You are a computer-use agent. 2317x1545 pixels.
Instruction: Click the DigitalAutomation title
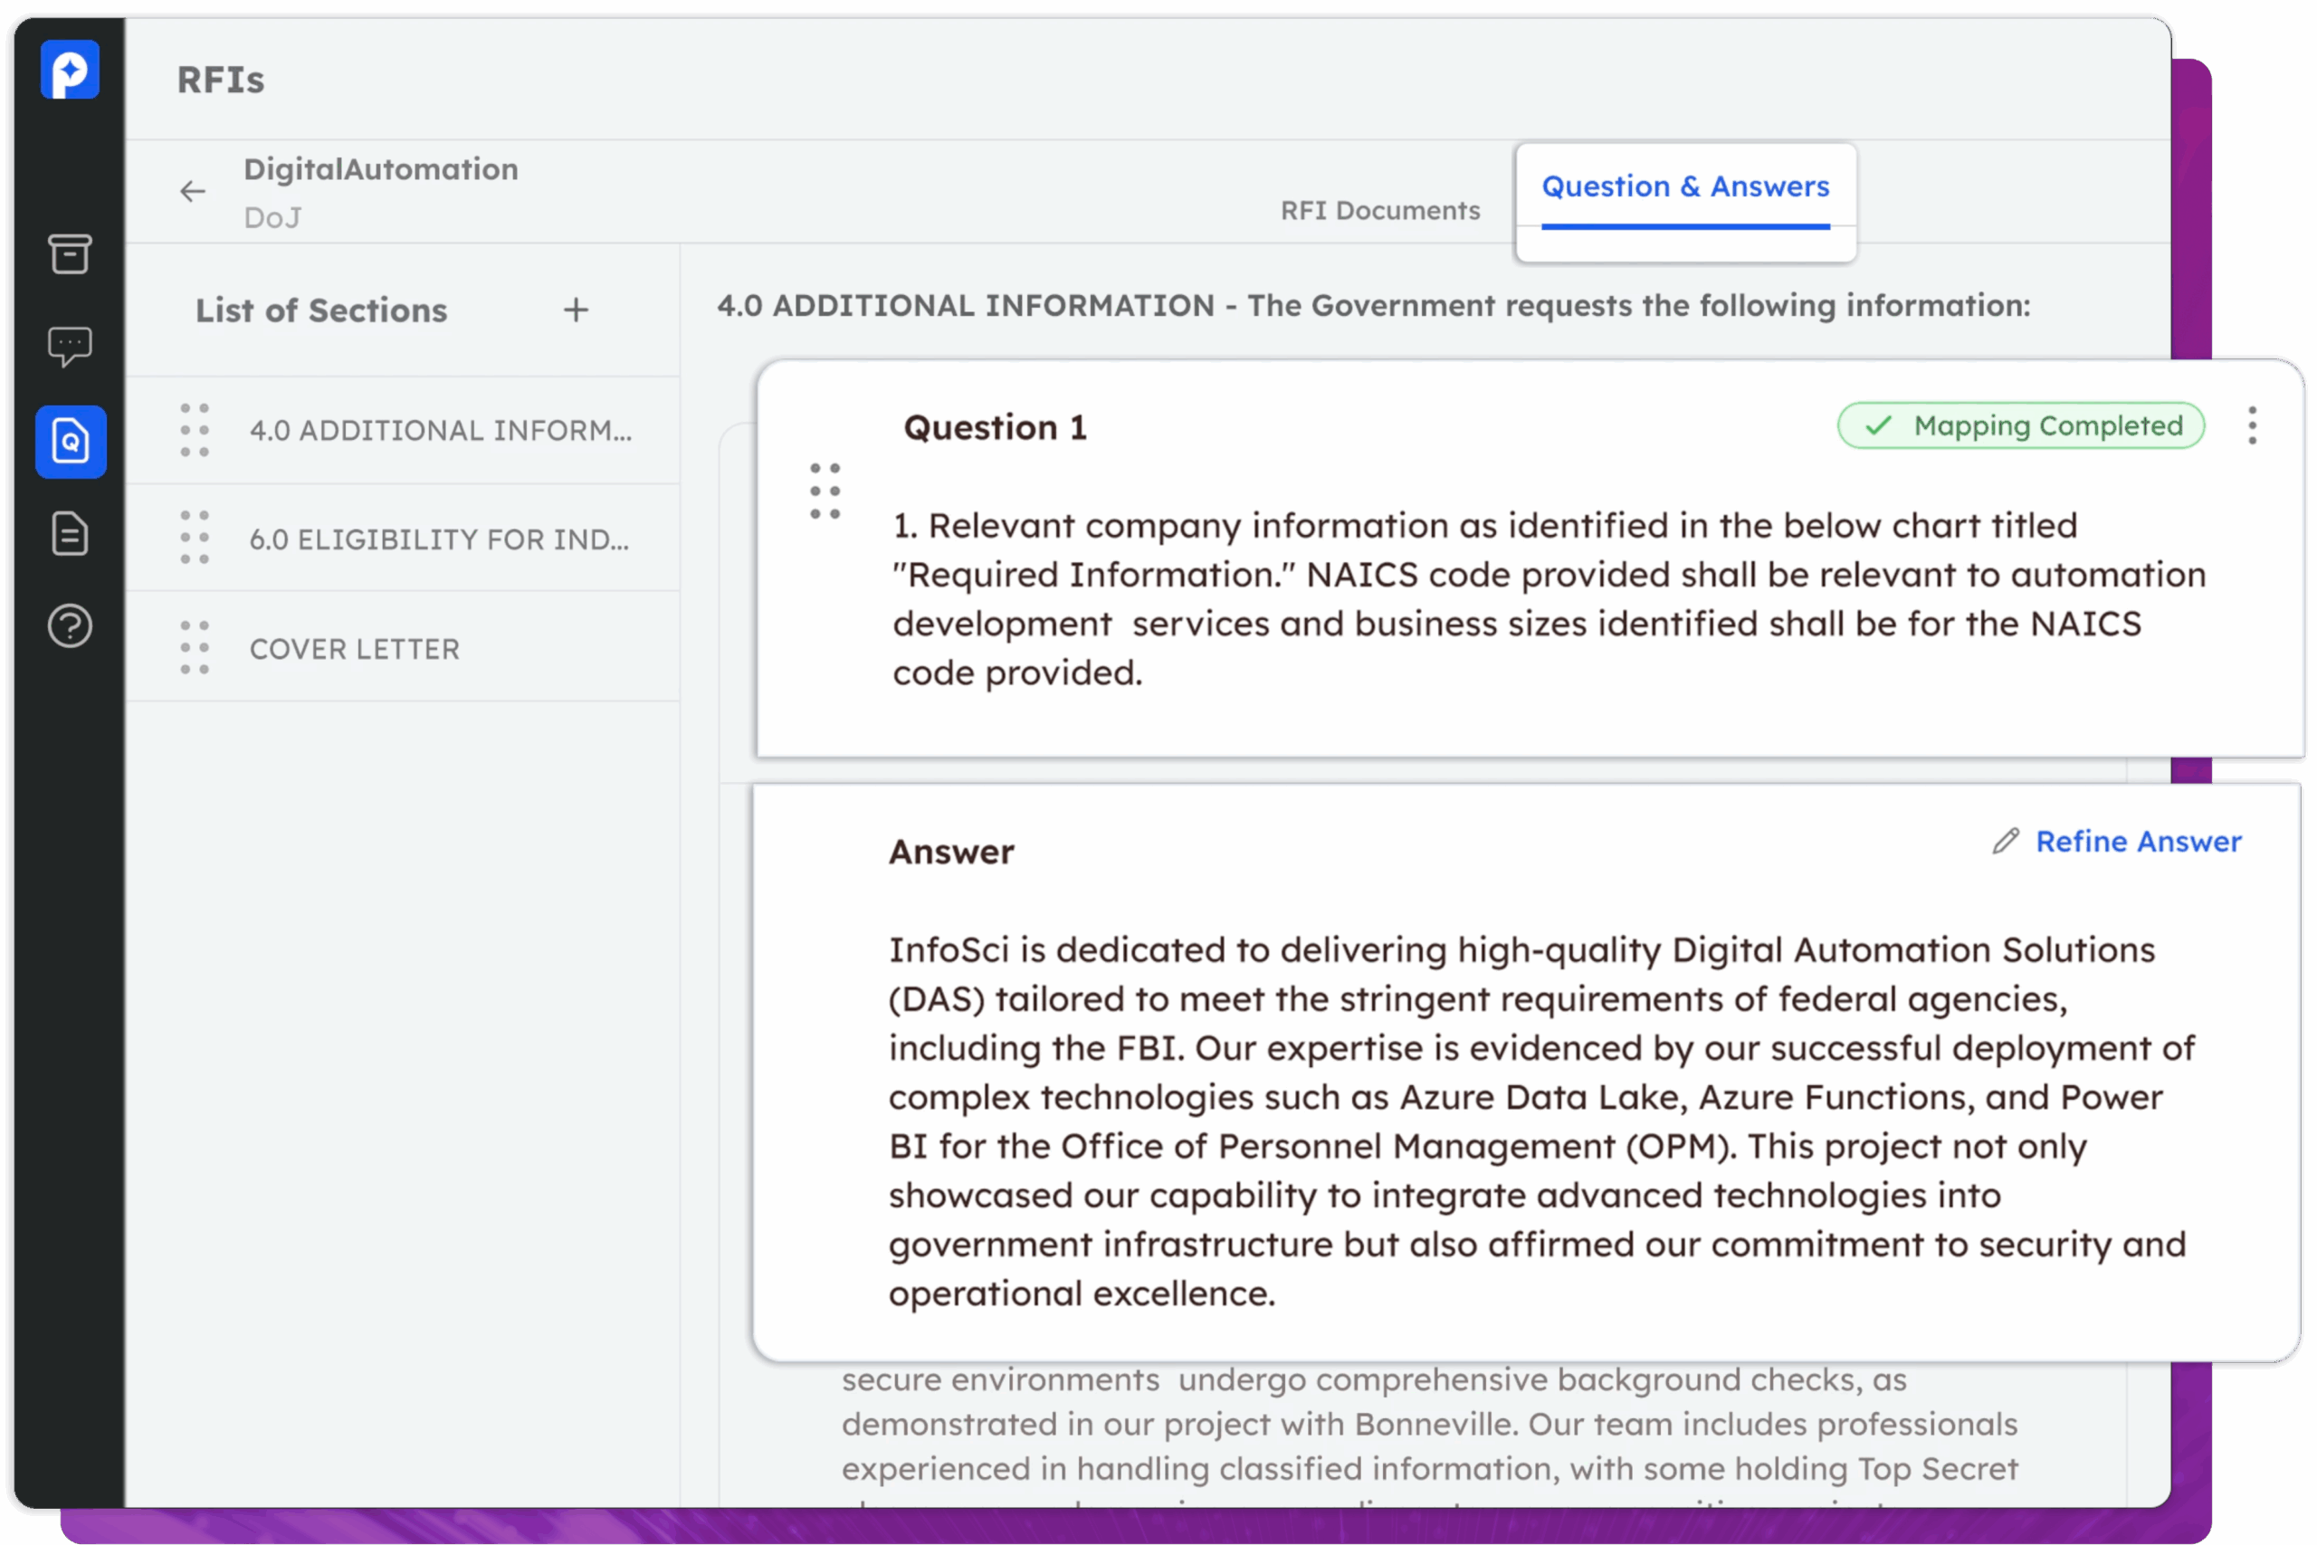click(381, 169)
